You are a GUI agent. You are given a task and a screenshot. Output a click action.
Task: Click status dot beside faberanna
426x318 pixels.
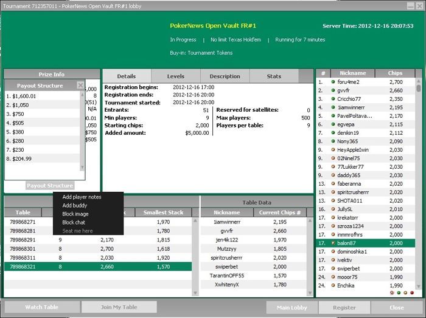pyautogui.click(x=333, y=183)
